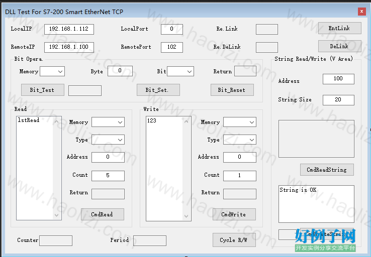The width and height of the screenshot is (371, 257).
Task: Click the Bit Opera. Return box
Action: click(245, 71)
